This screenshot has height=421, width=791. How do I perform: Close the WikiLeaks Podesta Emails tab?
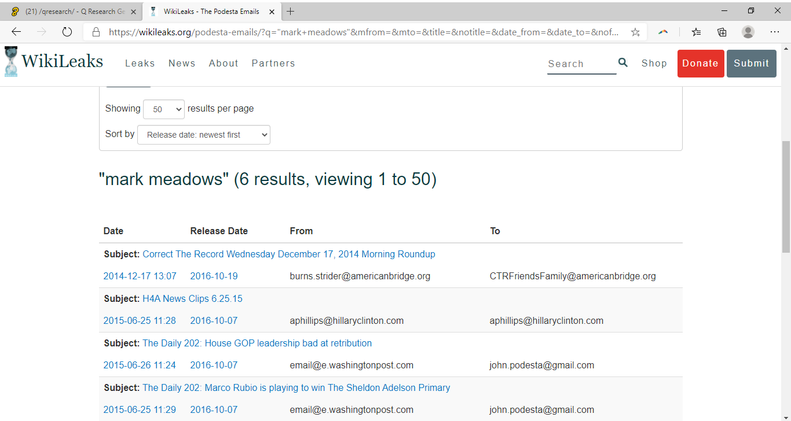[273, 12]
